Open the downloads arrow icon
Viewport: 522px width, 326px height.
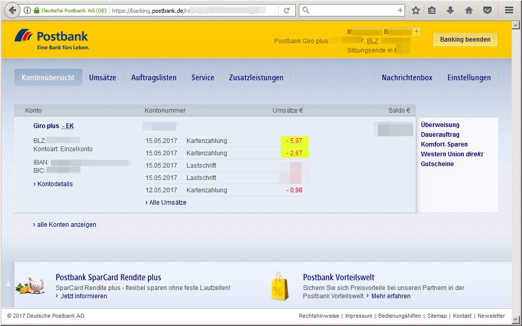[450, 10]
